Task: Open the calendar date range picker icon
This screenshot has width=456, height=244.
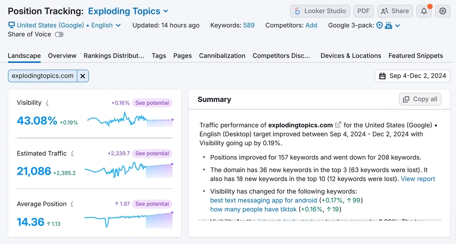Action: pyautogui.click(x=383, y=76)
